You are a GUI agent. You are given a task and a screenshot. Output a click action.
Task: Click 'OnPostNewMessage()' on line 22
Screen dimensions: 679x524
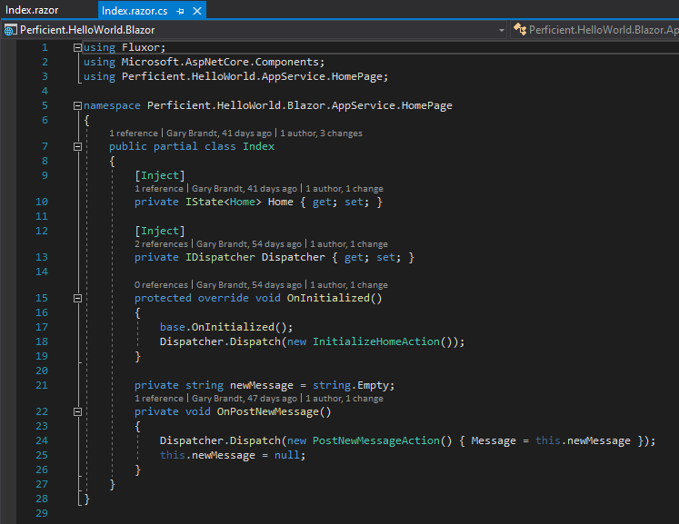275,411
